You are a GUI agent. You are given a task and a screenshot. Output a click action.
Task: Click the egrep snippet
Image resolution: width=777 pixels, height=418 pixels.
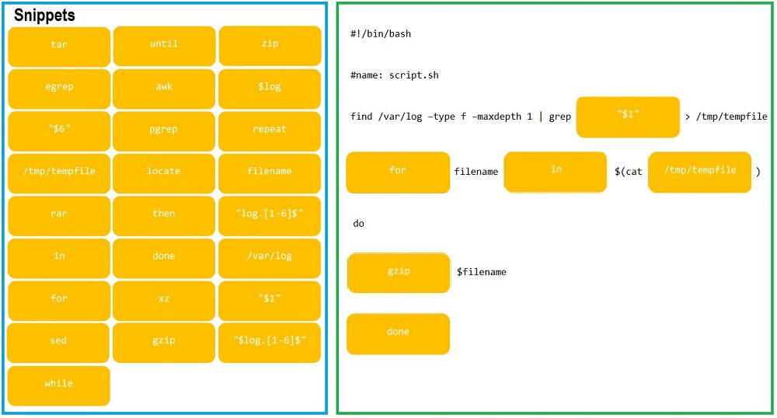click(59, 89)
